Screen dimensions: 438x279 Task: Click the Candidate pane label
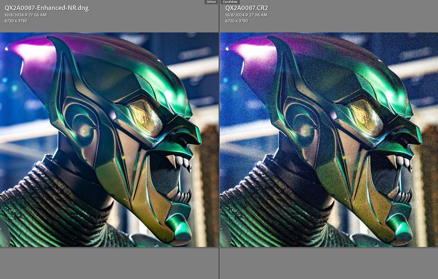pyautogui.click(x=230, y=2)
